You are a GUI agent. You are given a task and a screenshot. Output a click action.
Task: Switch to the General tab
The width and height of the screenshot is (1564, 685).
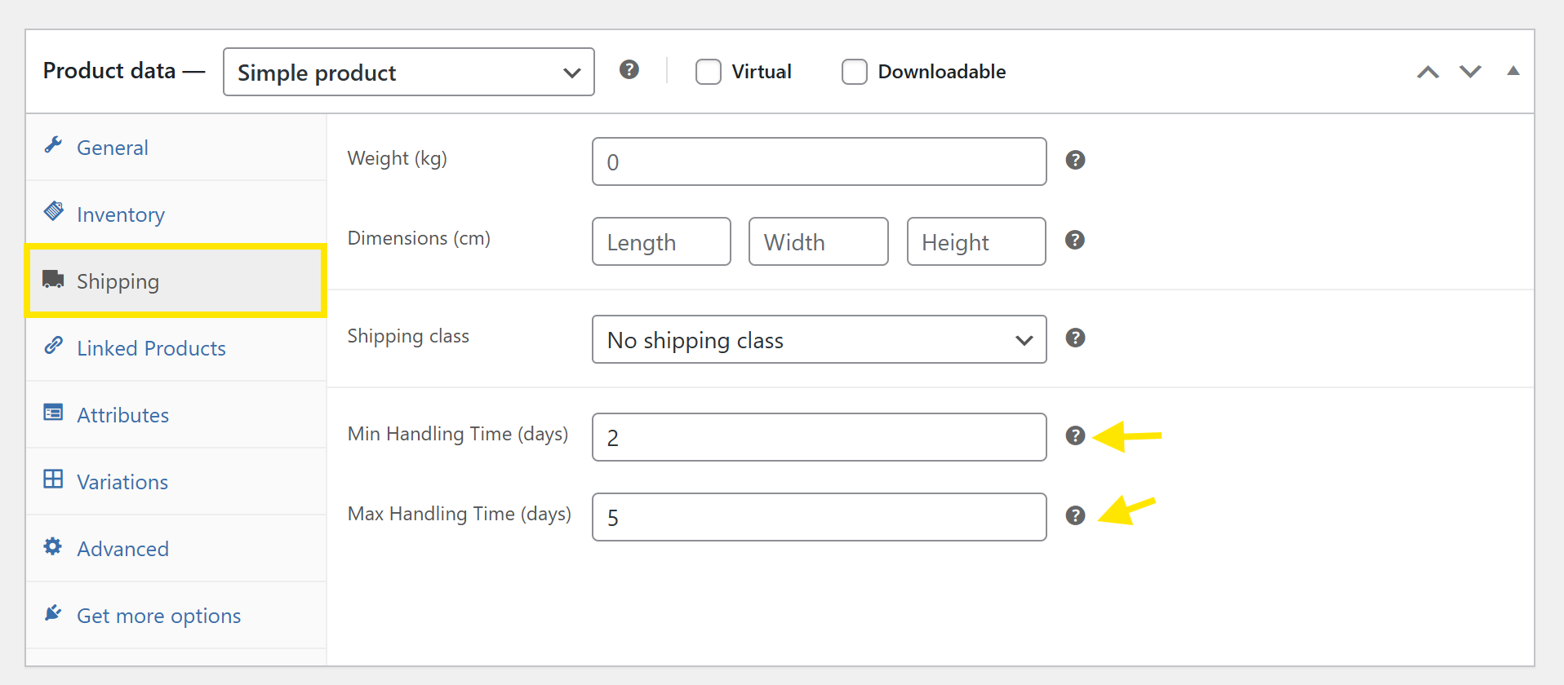pos(112,148)
